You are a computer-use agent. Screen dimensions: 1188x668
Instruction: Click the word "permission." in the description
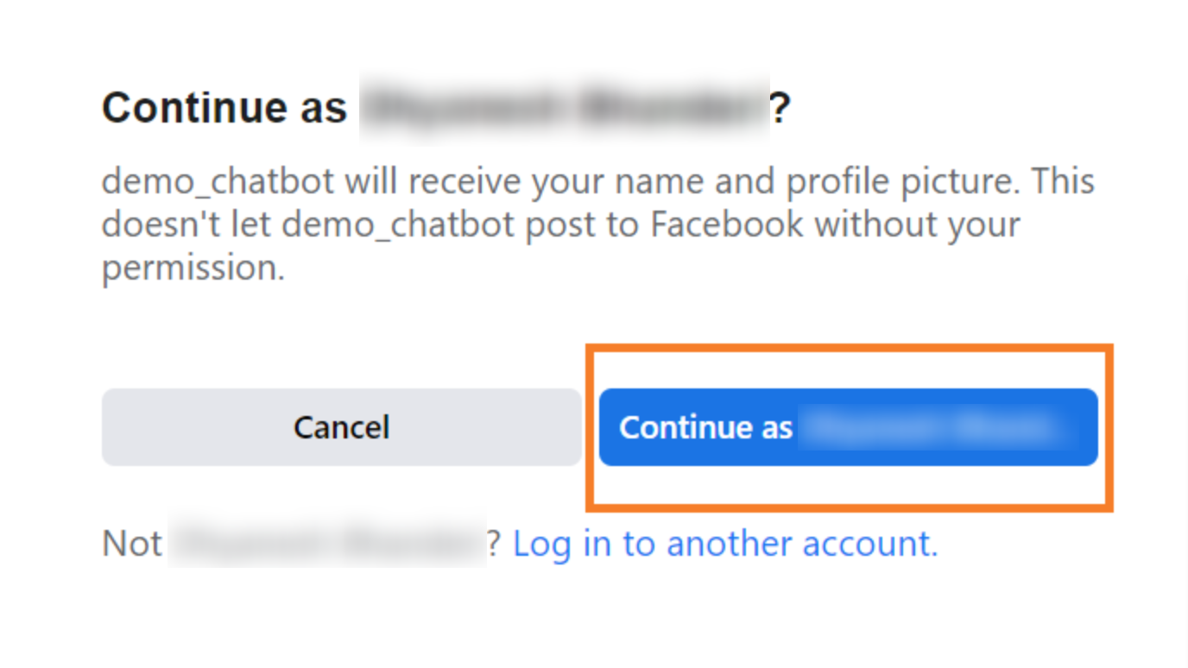pyautogui.click(x=193, y=268)
